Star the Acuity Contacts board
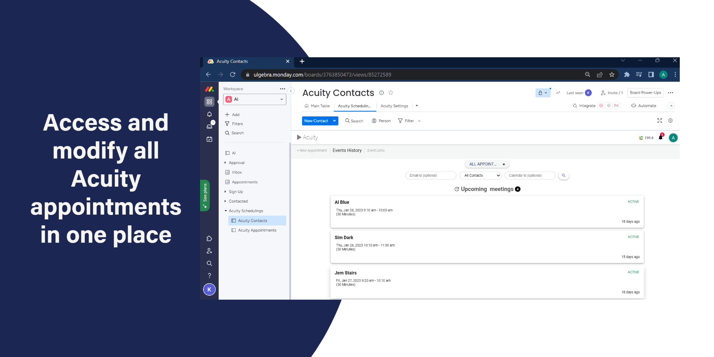The height and width of the screenshot is (357, 714). click(391, 93)
